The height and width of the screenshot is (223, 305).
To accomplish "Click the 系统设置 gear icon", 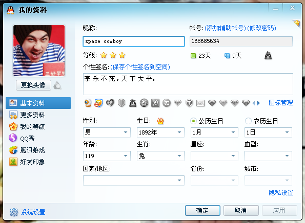I will 14,212.
